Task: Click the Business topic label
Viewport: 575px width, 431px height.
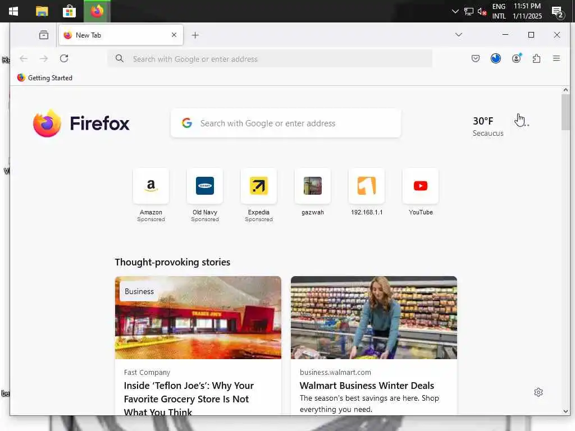Action: pos(139,291)
